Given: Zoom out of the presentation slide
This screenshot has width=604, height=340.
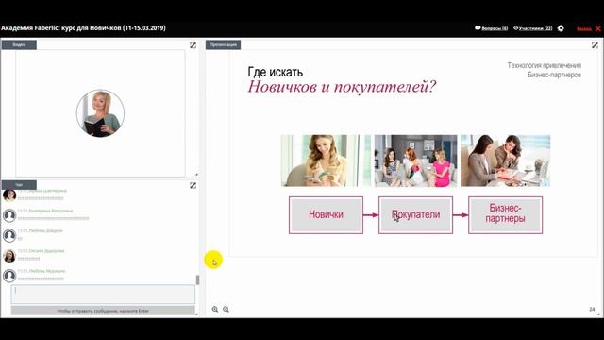Looking at the screenshot, I should [226, 309].
